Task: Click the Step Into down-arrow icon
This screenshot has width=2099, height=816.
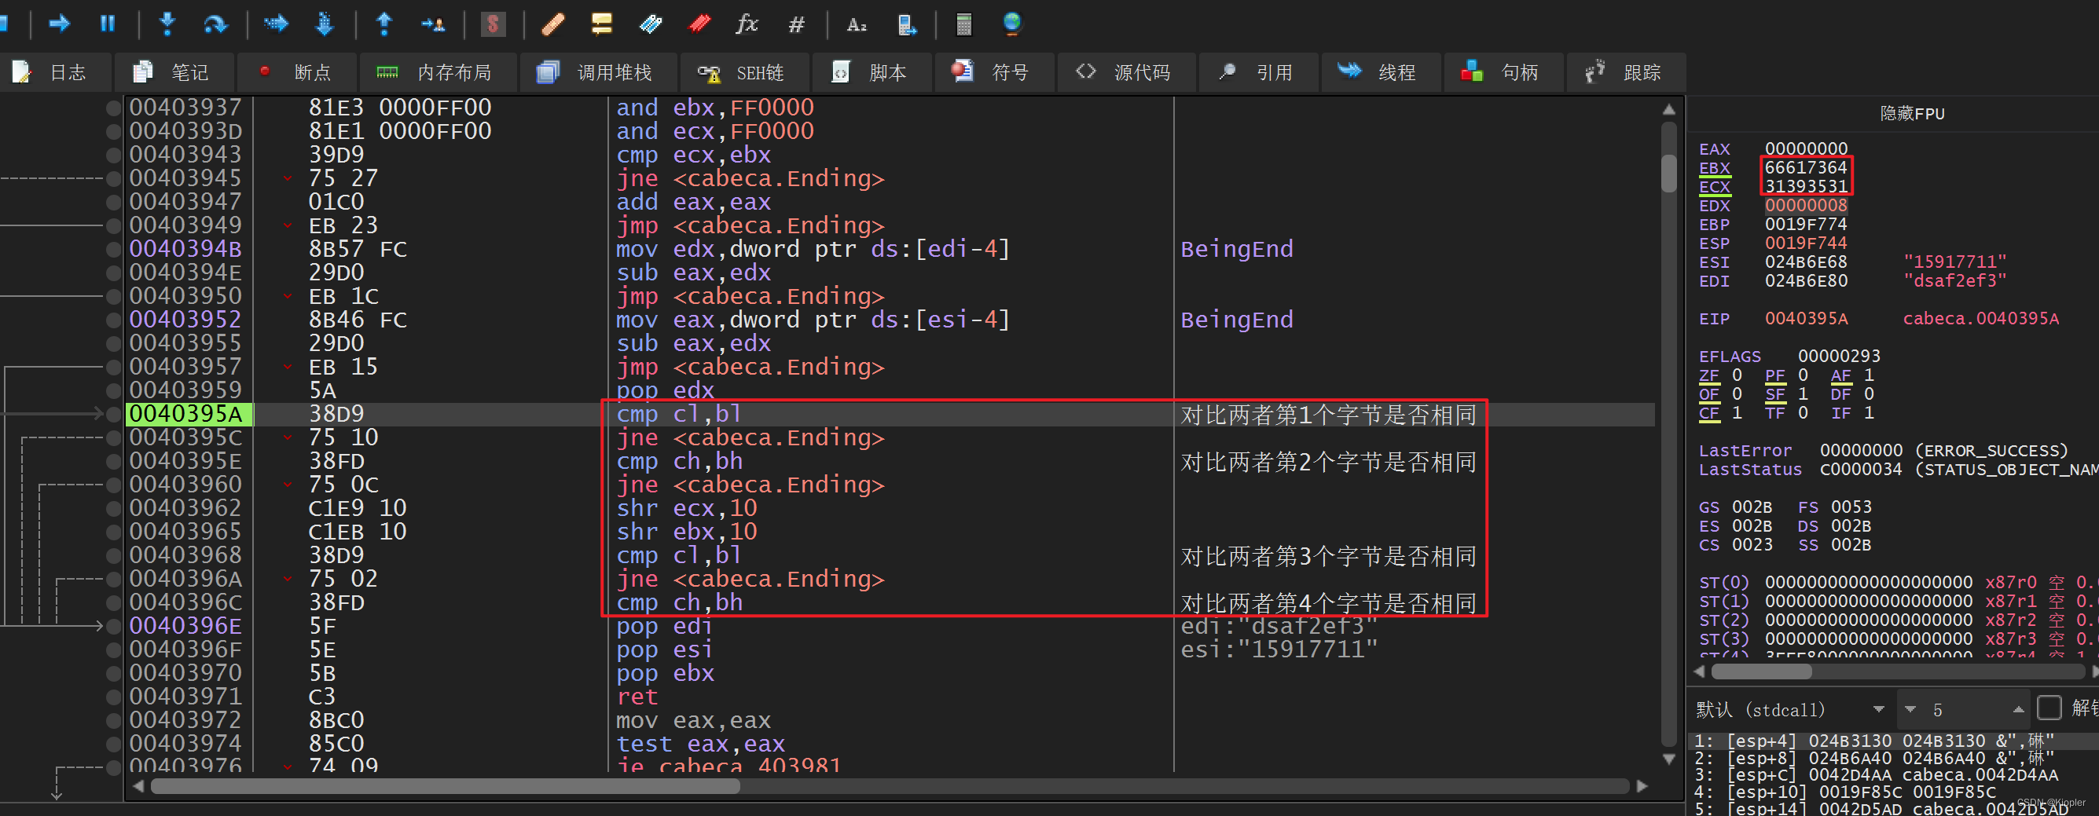Action: [167, 24]
